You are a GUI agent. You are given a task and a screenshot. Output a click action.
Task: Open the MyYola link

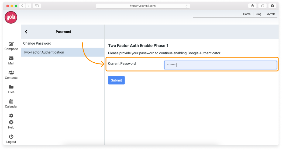click(x=271, y=14)
